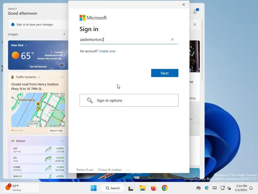Click the network display tray icon
The height and width of the screenshot is (194, 258).
(223, 188)
